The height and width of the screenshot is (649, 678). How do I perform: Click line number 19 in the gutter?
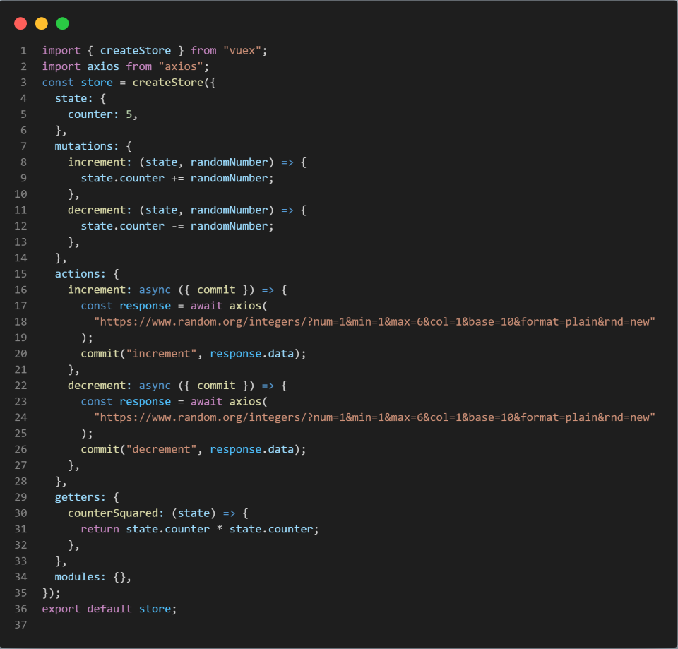20,338
